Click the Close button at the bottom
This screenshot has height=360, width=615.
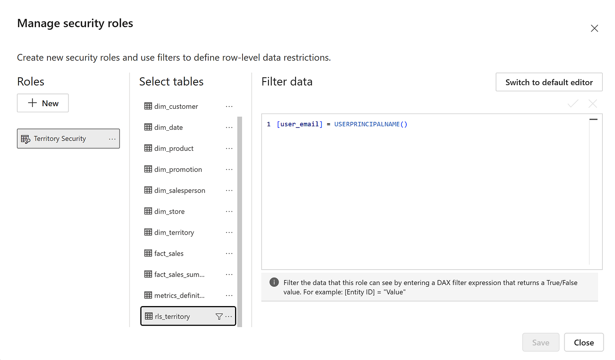[x=583, y=342]
